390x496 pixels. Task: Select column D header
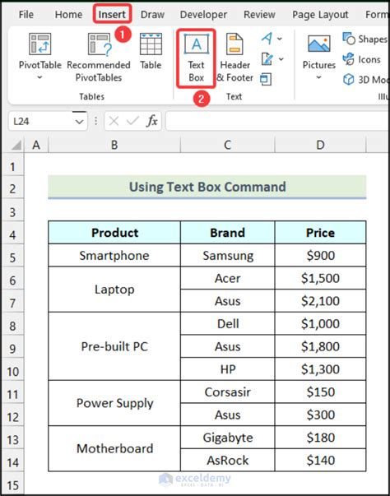320,145
